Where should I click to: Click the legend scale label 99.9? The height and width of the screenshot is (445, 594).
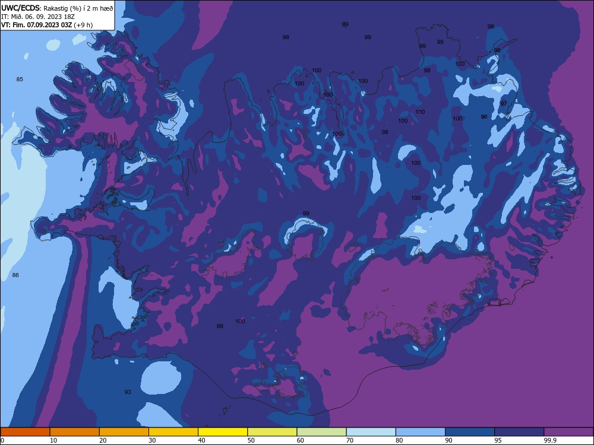coord(549,440)
